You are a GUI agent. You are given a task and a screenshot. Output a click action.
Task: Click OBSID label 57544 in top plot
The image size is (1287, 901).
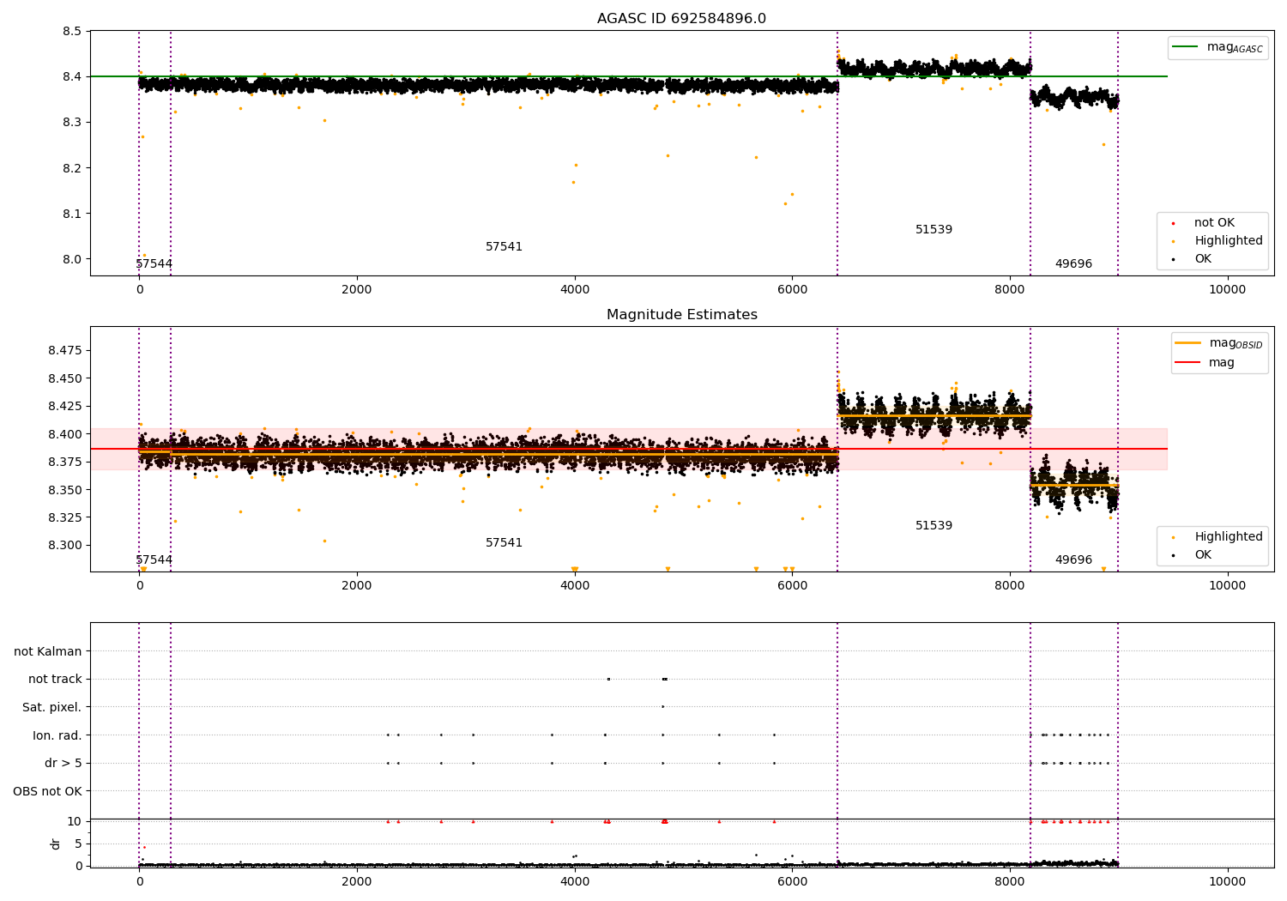[154, 263]
